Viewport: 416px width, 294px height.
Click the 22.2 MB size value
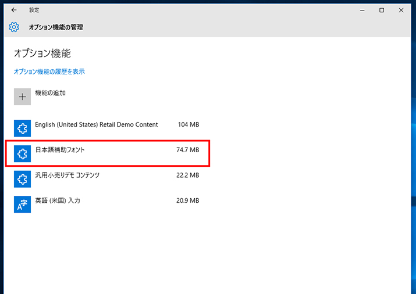coord(187,175)
